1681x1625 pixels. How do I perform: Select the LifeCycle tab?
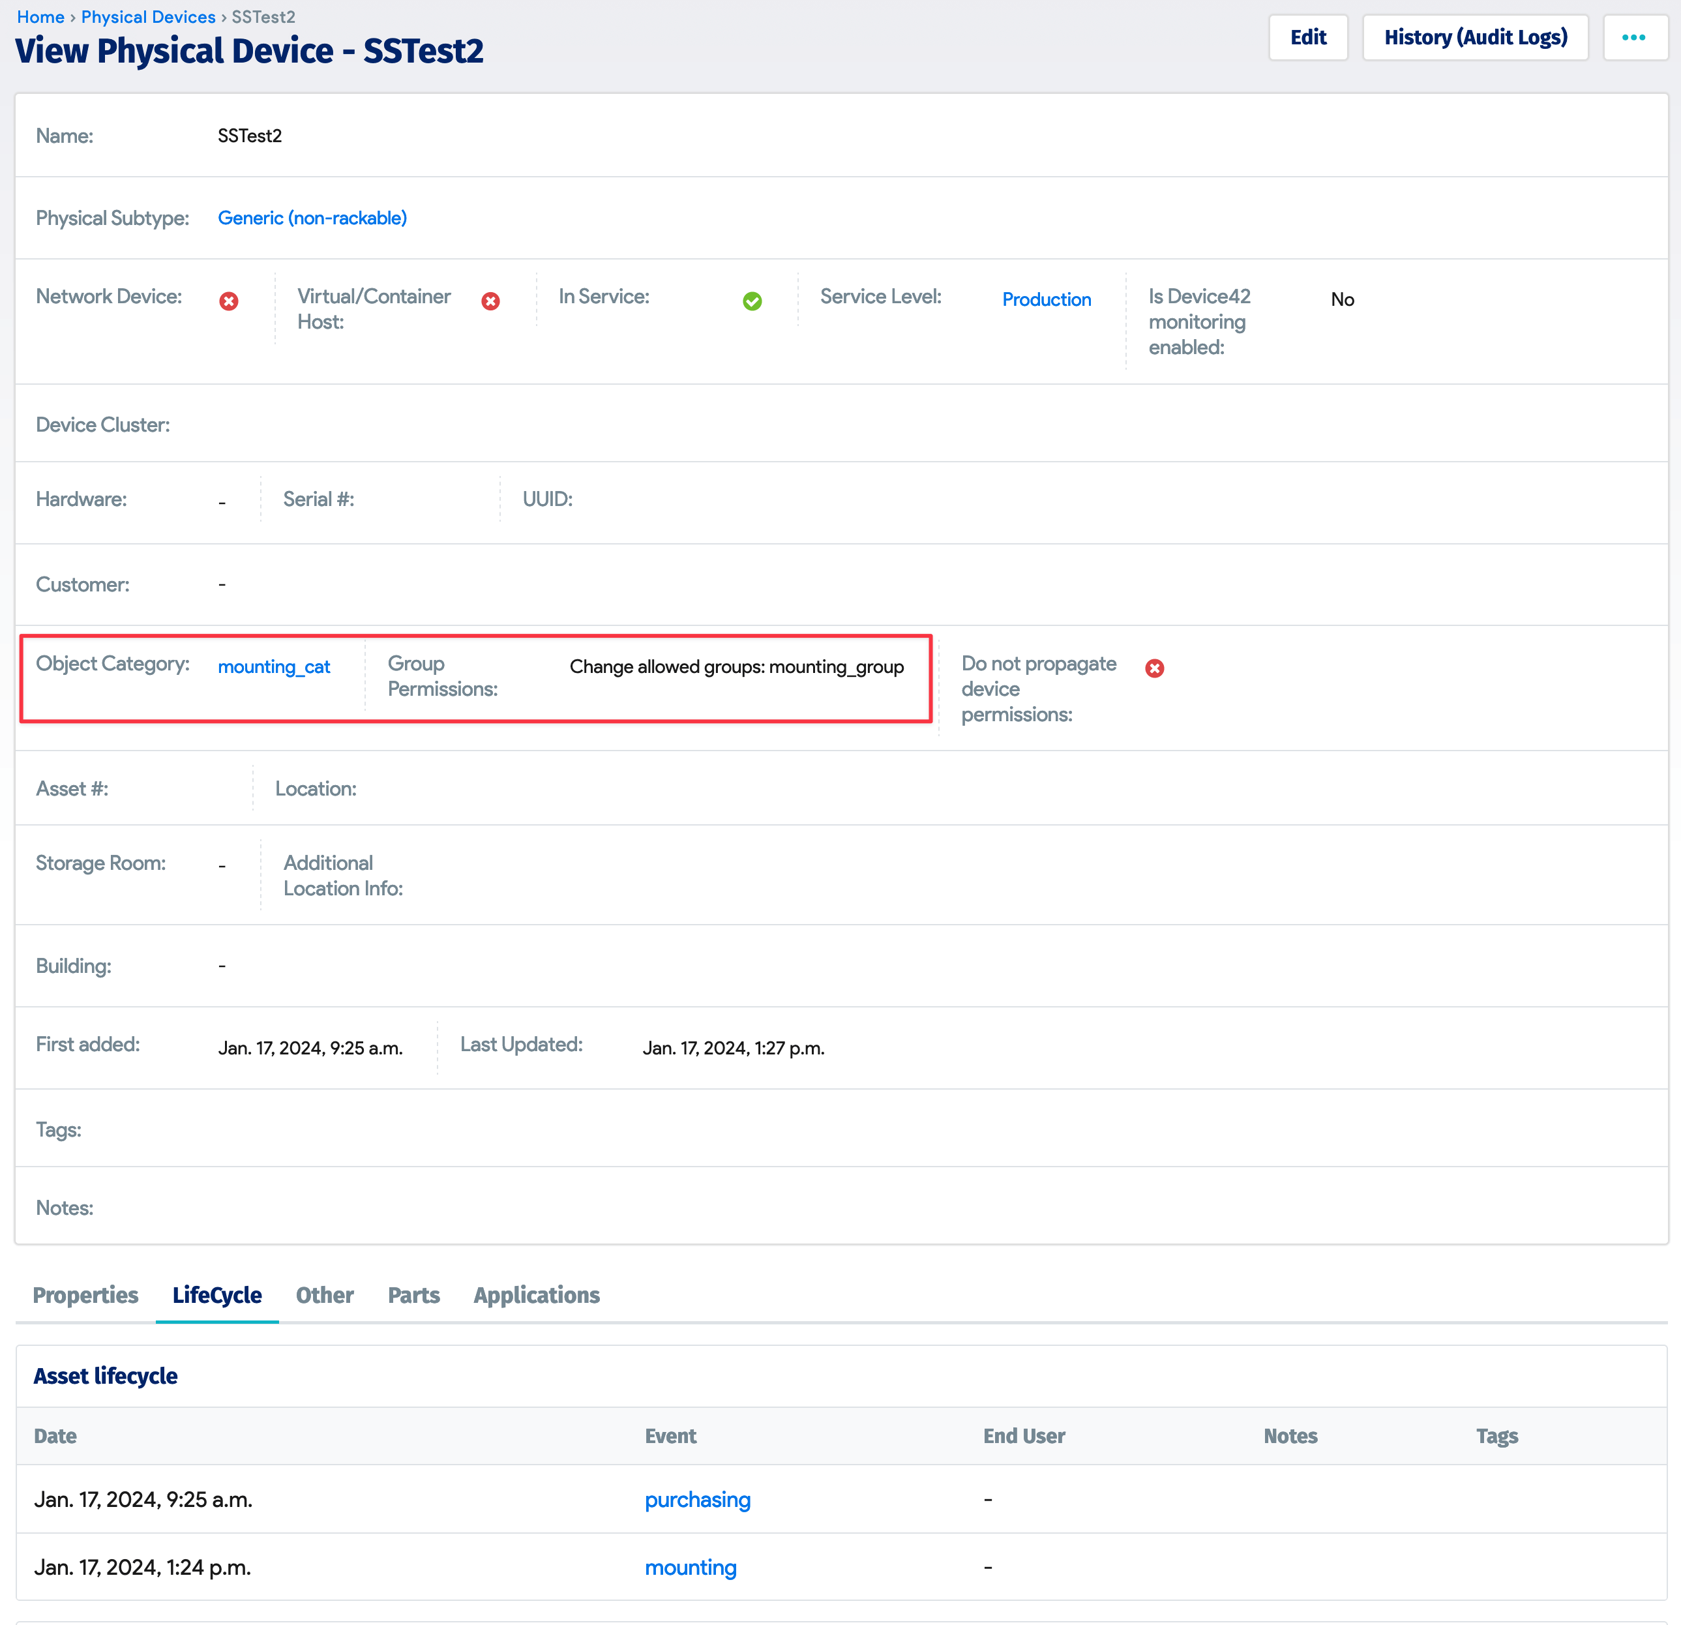(x=217, y=1295)
